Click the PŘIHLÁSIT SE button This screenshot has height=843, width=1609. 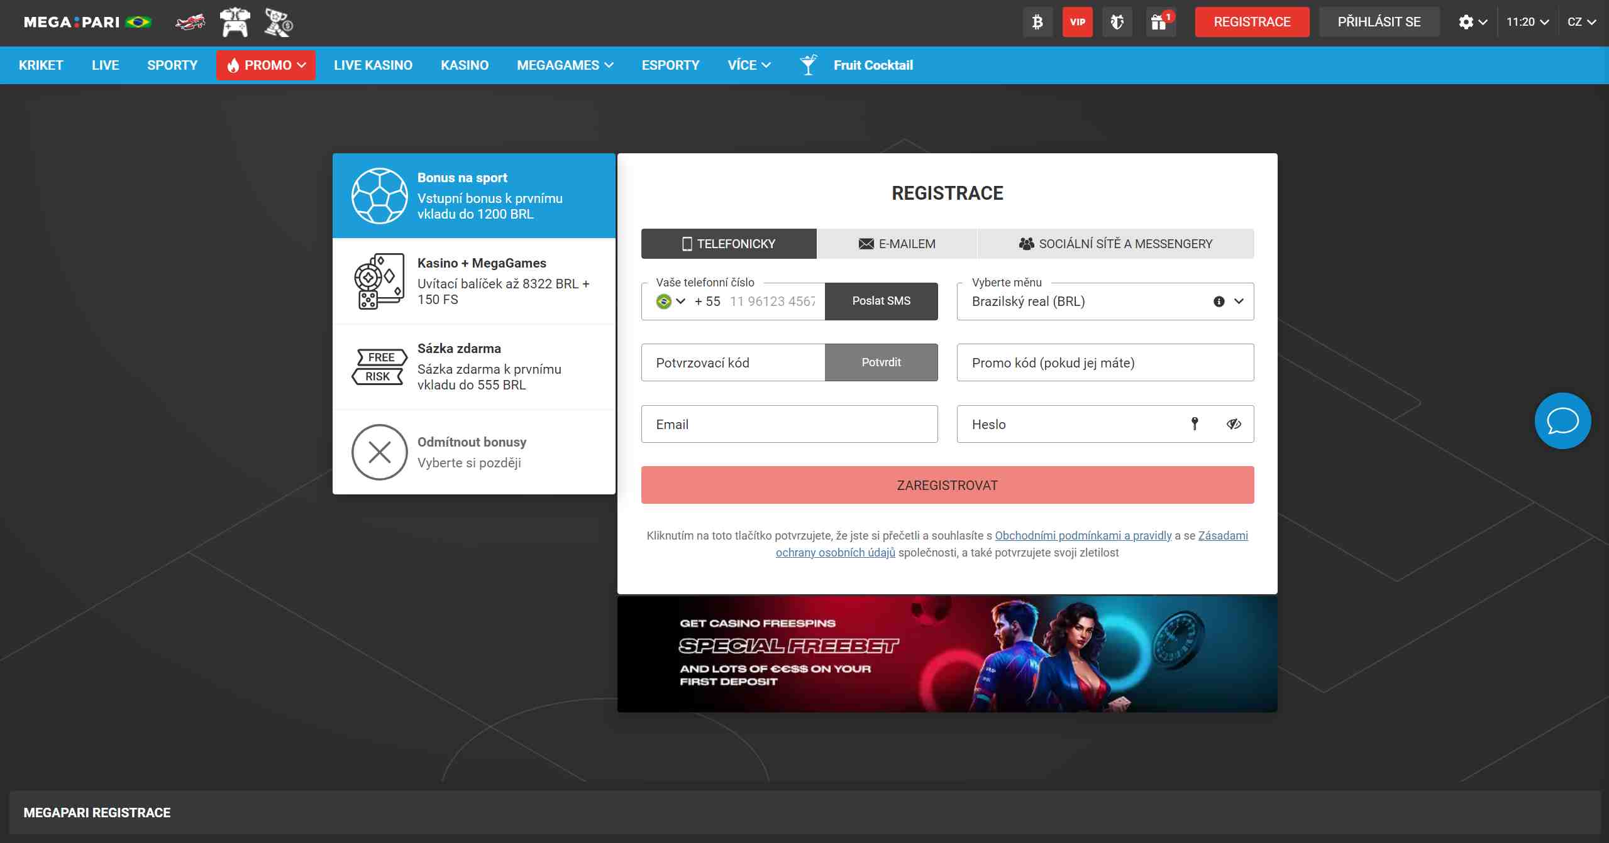pos(1379,22)
